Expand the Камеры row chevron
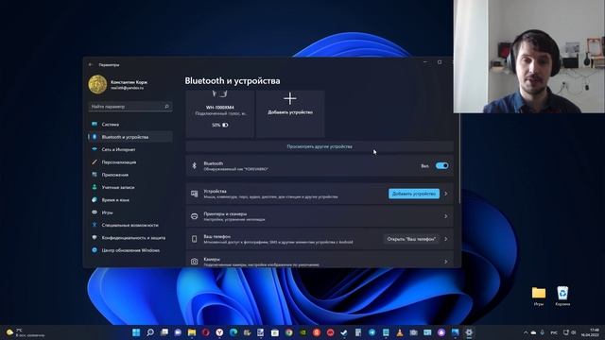605x340 pixels. point(446,262)
